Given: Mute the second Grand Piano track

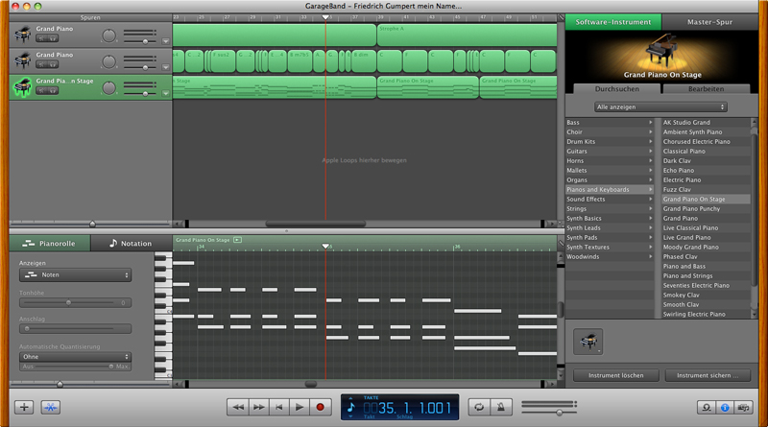Looking at the screenshot, I should pyautogui.click(x=41, y=64).
